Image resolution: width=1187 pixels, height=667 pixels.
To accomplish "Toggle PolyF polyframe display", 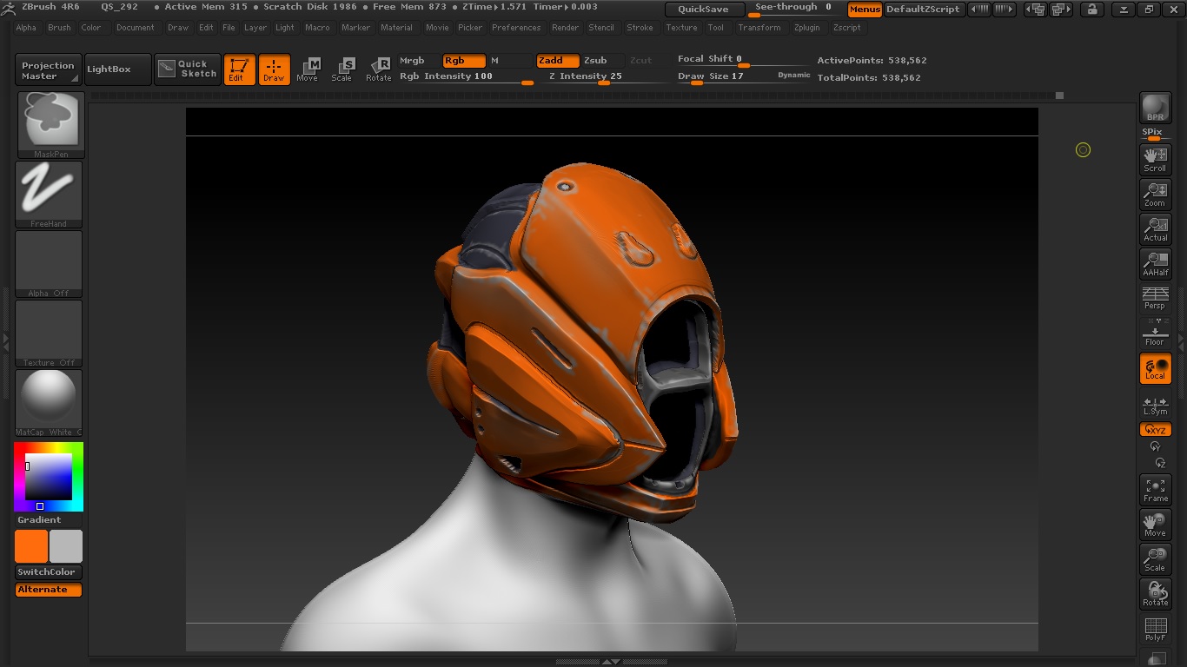I will (x=1155, y=629).
